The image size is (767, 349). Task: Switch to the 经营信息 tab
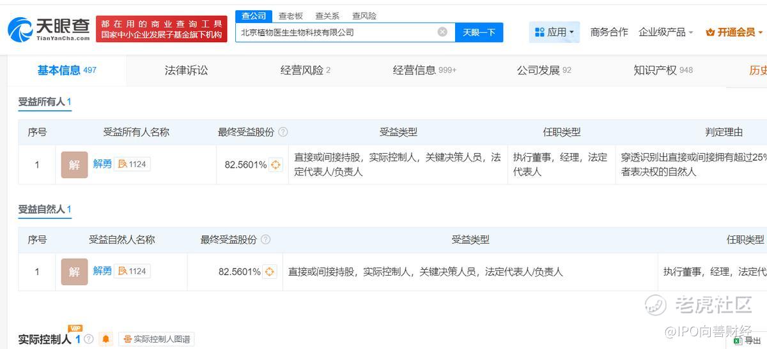[424, 70]
